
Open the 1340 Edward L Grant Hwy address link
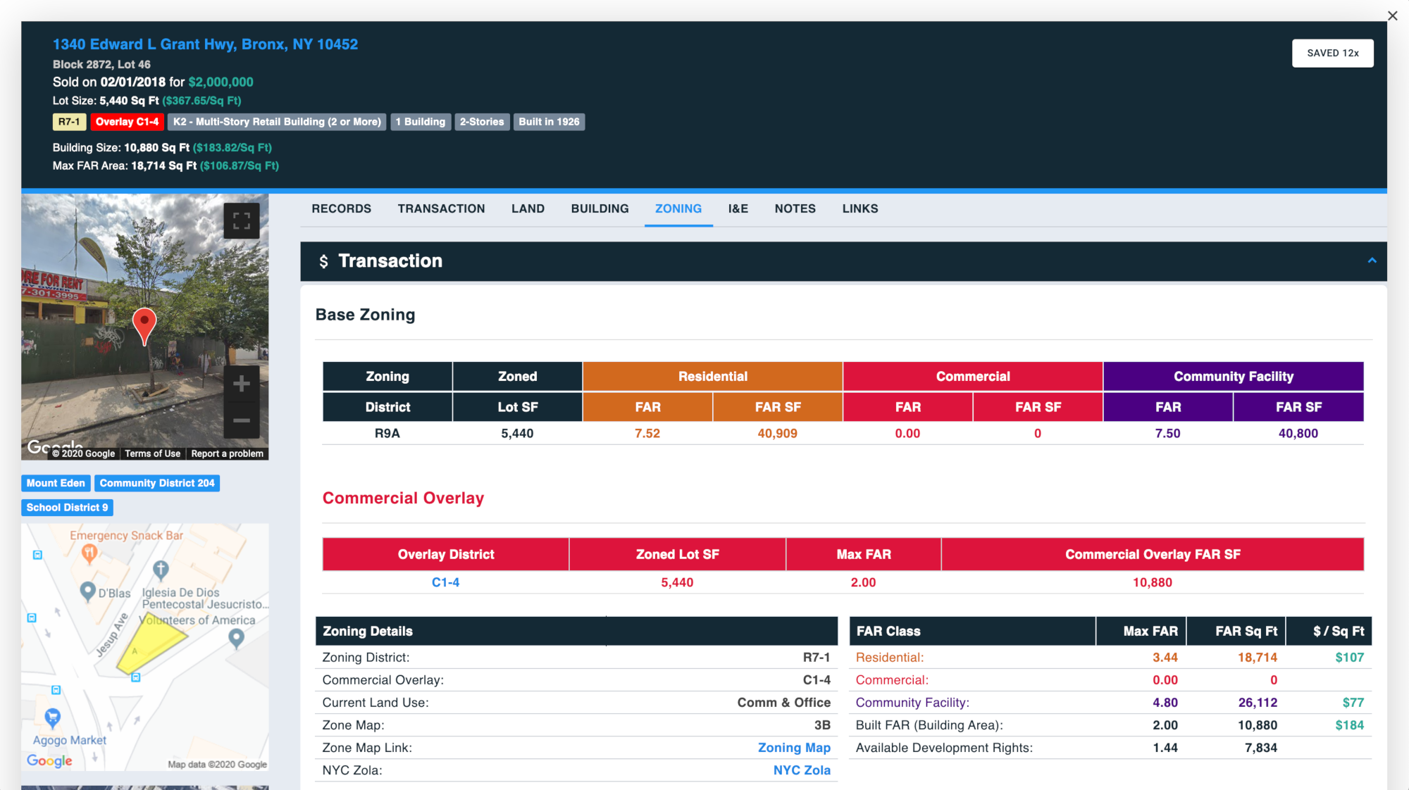click(205, 44)
